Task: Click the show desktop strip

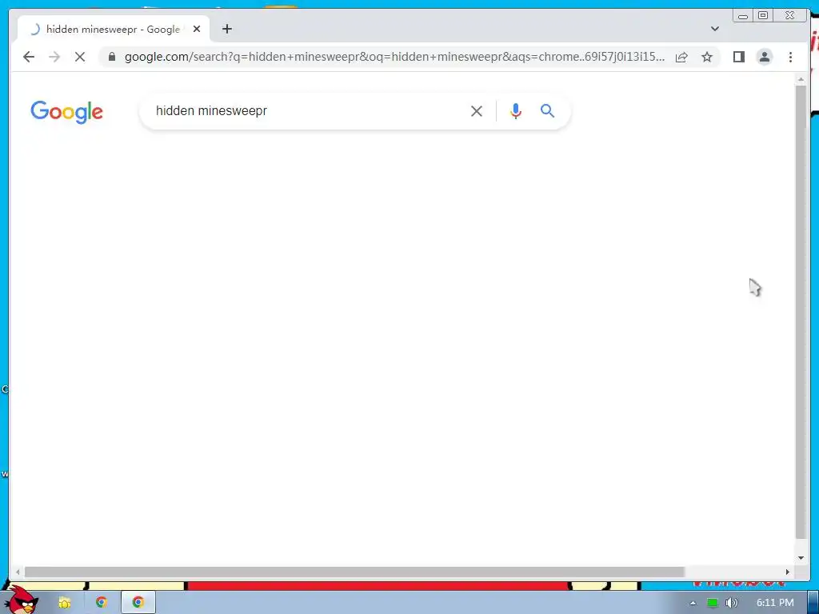Action: coord(813,603)
